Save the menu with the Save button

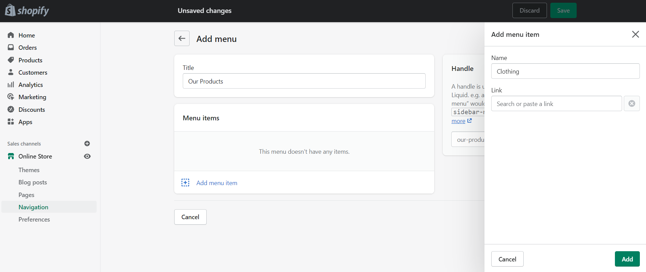pyautogui.click(x=563, y=10)
